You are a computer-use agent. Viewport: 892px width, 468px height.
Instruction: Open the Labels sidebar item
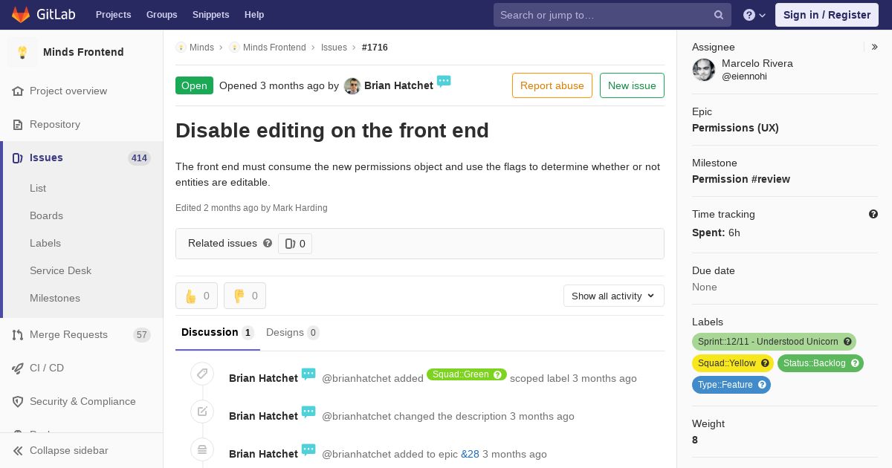click(45, 243)
